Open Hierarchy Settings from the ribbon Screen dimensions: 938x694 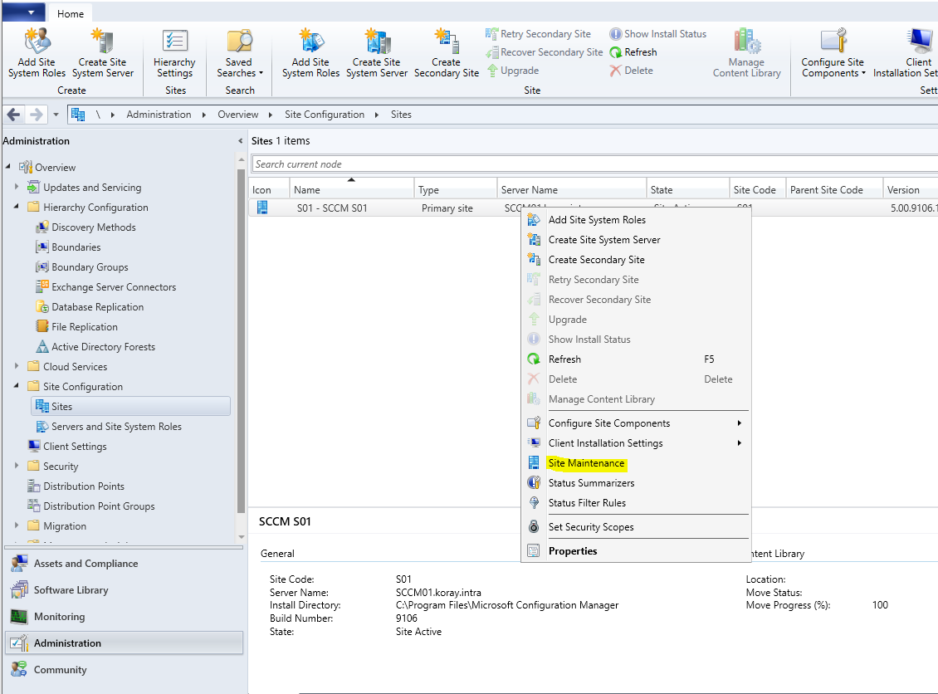[173, 50]
